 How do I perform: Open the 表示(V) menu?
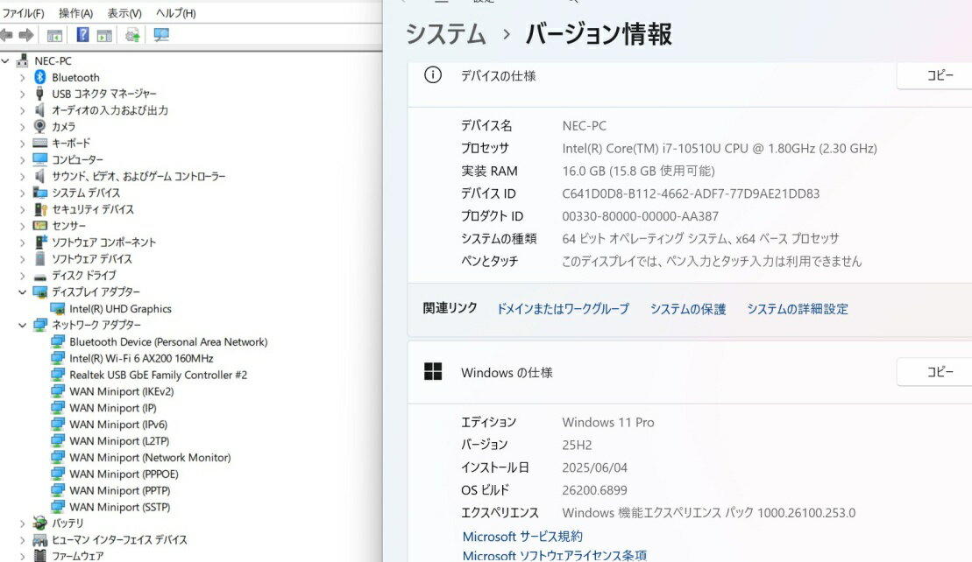124,13
